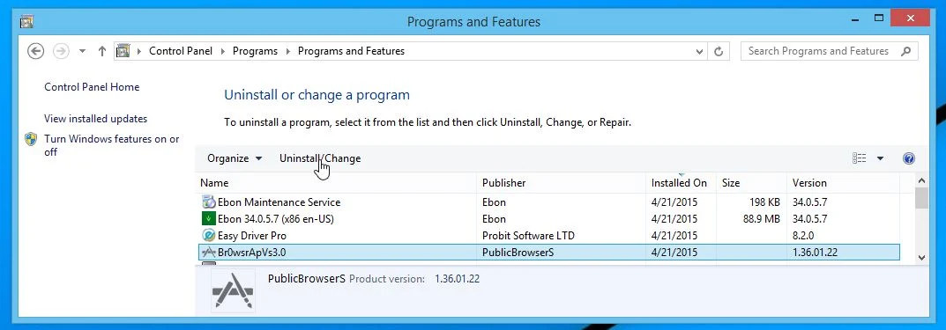
Task: Click Control Panel icon in address bar
Action: click(x=123, y=51)
